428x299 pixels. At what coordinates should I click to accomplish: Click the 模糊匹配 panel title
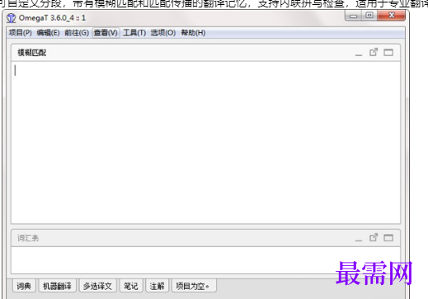click(x=32, y=53)
